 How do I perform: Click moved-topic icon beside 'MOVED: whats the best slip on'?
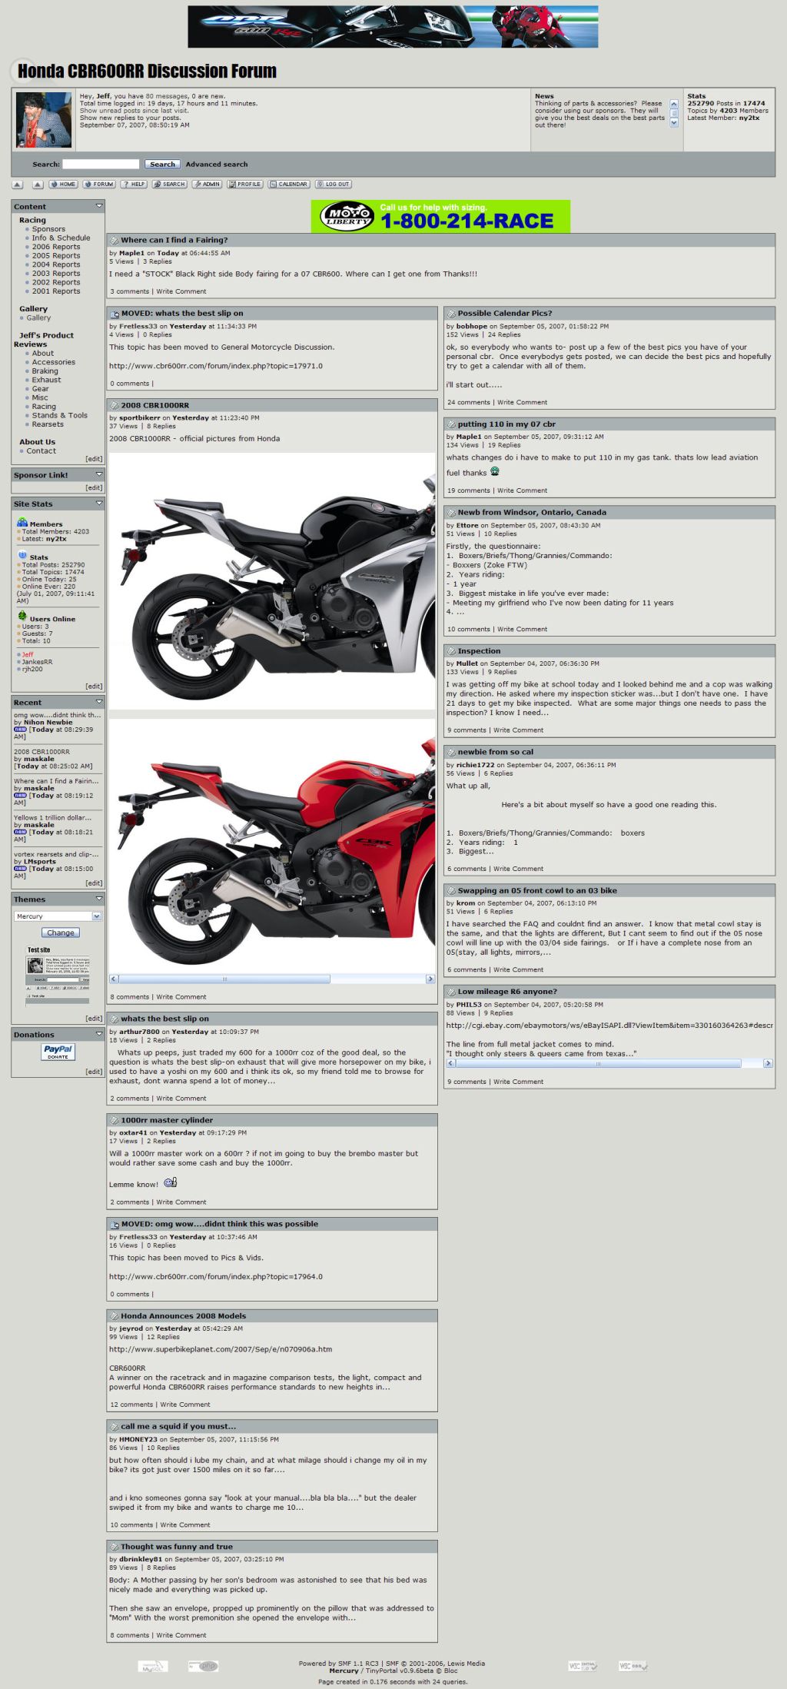click(x=115, y=314)
